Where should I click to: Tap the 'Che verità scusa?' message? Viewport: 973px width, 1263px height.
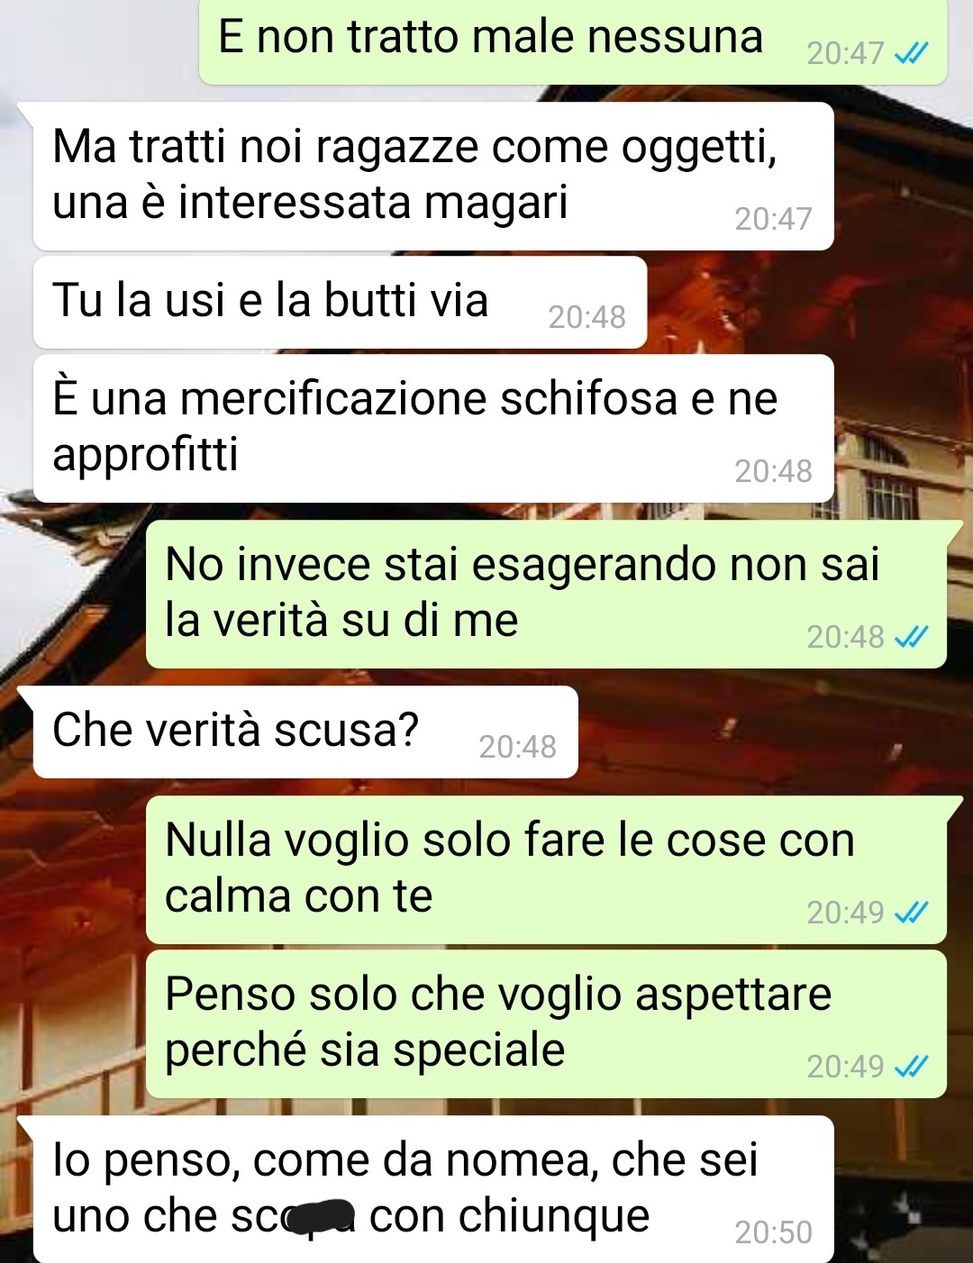coord(305,731)
